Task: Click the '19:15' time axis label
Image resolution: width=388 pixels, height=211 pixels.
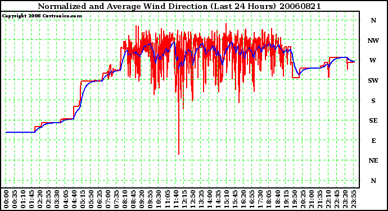Action: click(x=286, y=199)
